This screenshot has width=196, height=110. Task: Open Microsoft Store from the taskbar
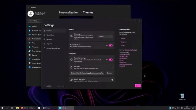click(x=39, y=108)
